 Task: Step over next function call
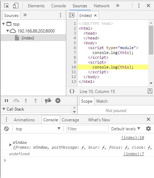[x=16, y=101]
